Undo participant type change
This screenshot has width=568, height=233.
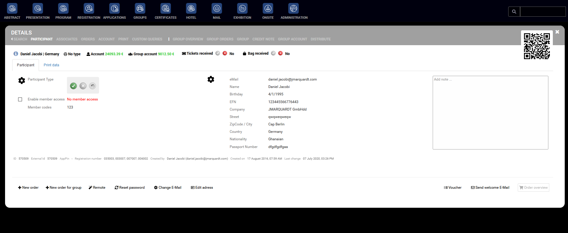coord(92,86)
